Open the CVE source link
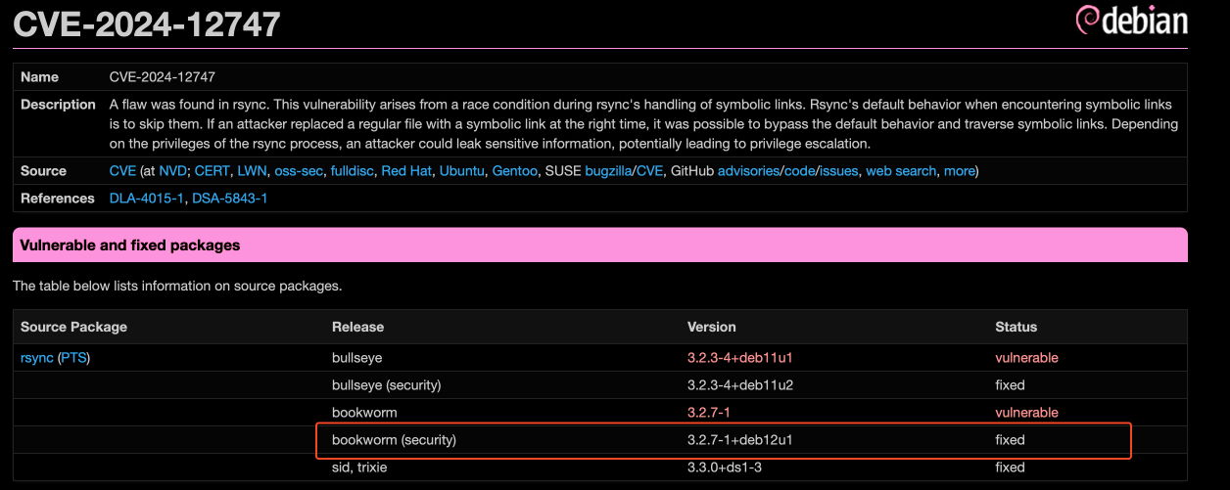The height and width of the screenshot is (490, 1230). [x=122, y=171]
